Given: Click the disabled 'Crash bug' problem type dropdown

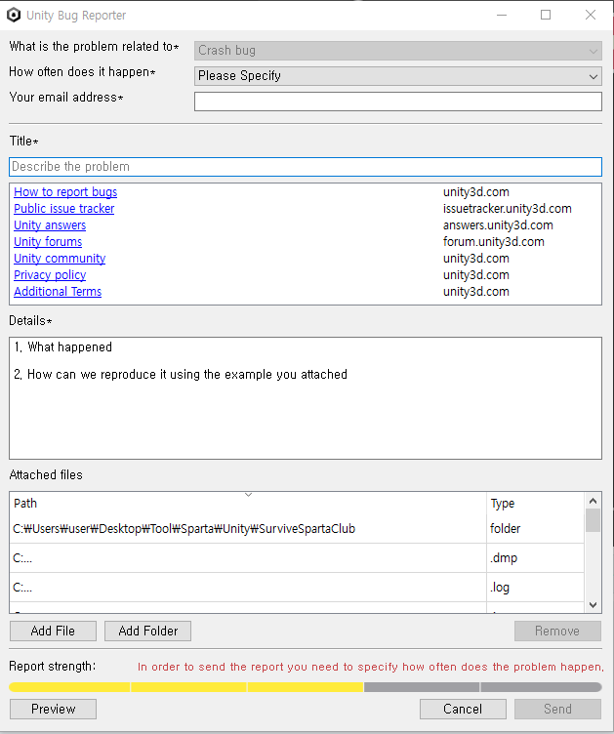Looking at the screenshot, I should (398, 51).
